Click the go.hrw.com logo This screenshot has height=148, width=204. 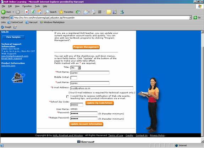point(18,78)
